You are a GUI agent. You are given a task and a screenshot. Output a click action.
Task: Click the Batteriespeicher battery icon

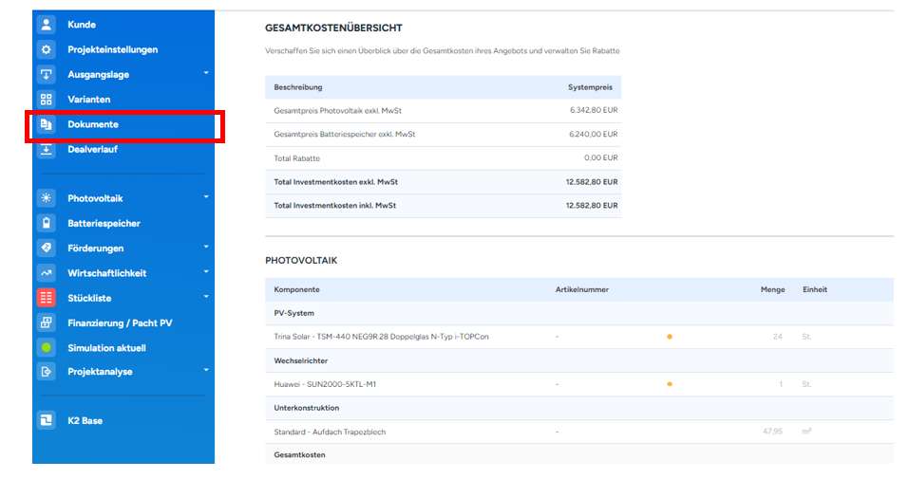[x=46, y=224]
